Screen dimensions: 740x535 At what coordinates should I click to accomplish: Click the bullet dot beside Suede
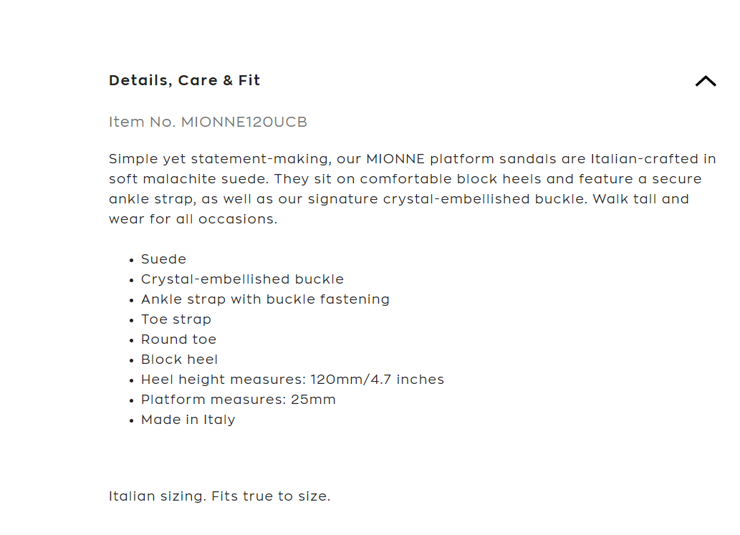132,261
